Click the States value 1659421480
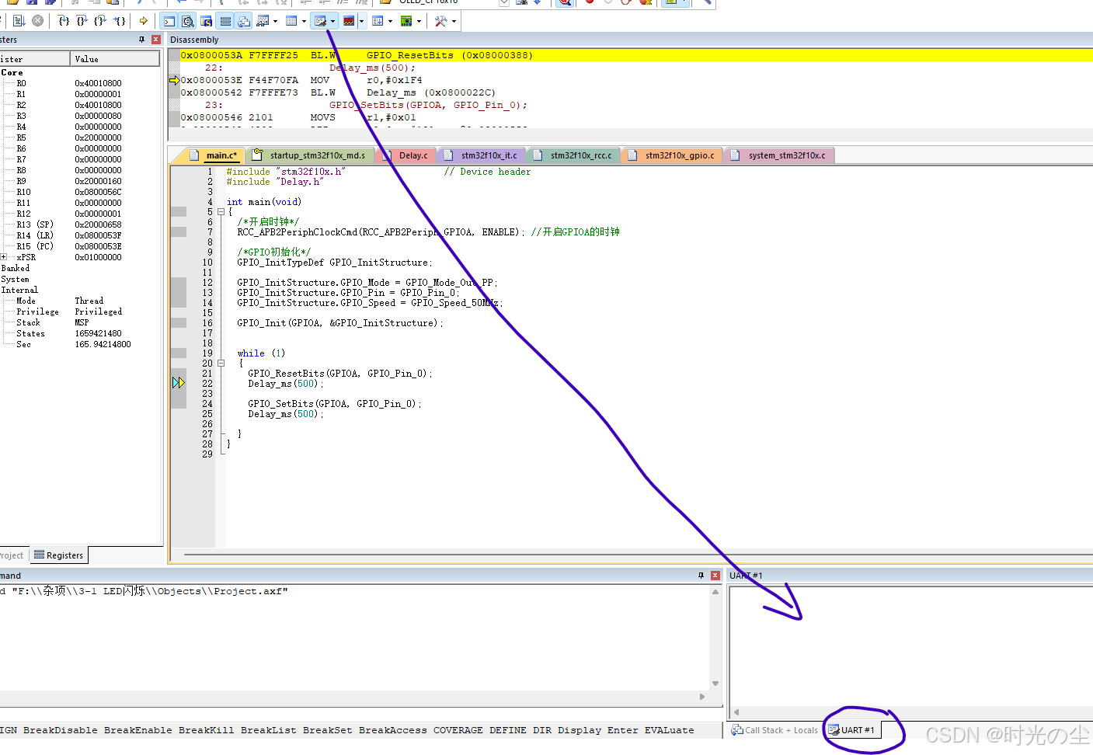 (99, 333)
